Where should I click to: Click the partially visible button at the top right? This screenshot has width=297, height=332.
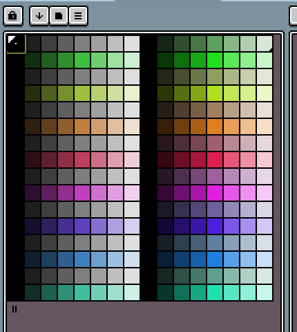click(x=294, y=16)
